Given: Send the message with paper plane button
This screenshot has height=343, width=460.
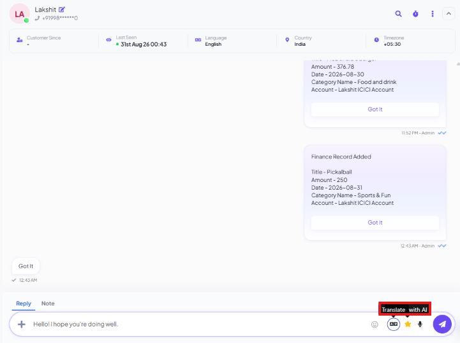Looking at the screenshot, I should point(442,325).
